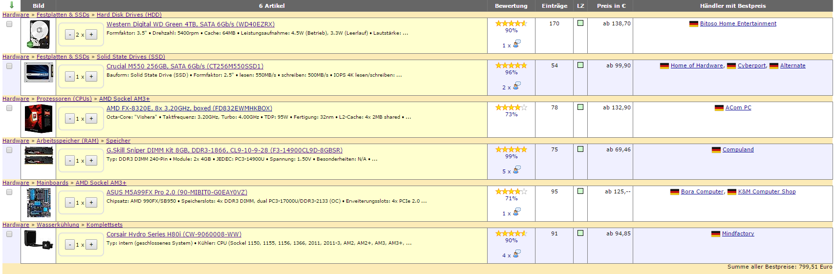Go to Solid State Drives (SSD) category
The width and height of the screenshot is (834, 274).
point(131,57)
